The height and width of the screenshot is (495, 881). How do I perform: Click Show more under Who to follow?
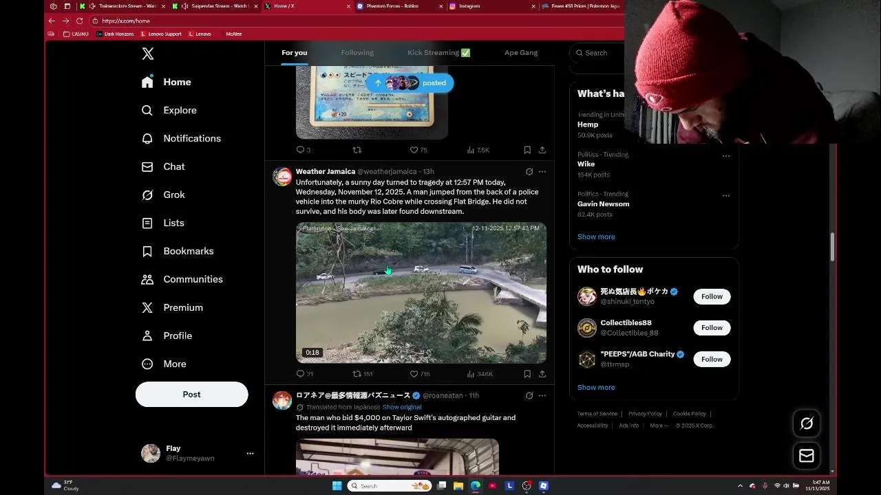596,387
